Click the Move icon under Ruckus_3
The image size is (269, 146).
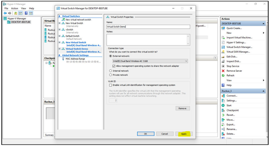pos(223,120)
